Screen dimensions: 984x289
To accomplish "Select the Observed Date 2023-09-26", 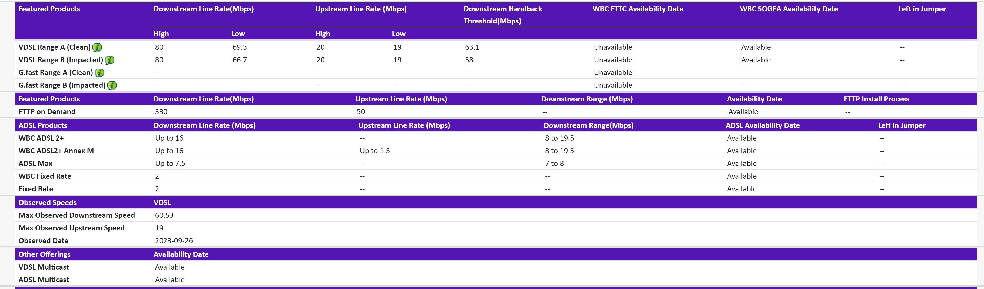I will click(174, 241).
